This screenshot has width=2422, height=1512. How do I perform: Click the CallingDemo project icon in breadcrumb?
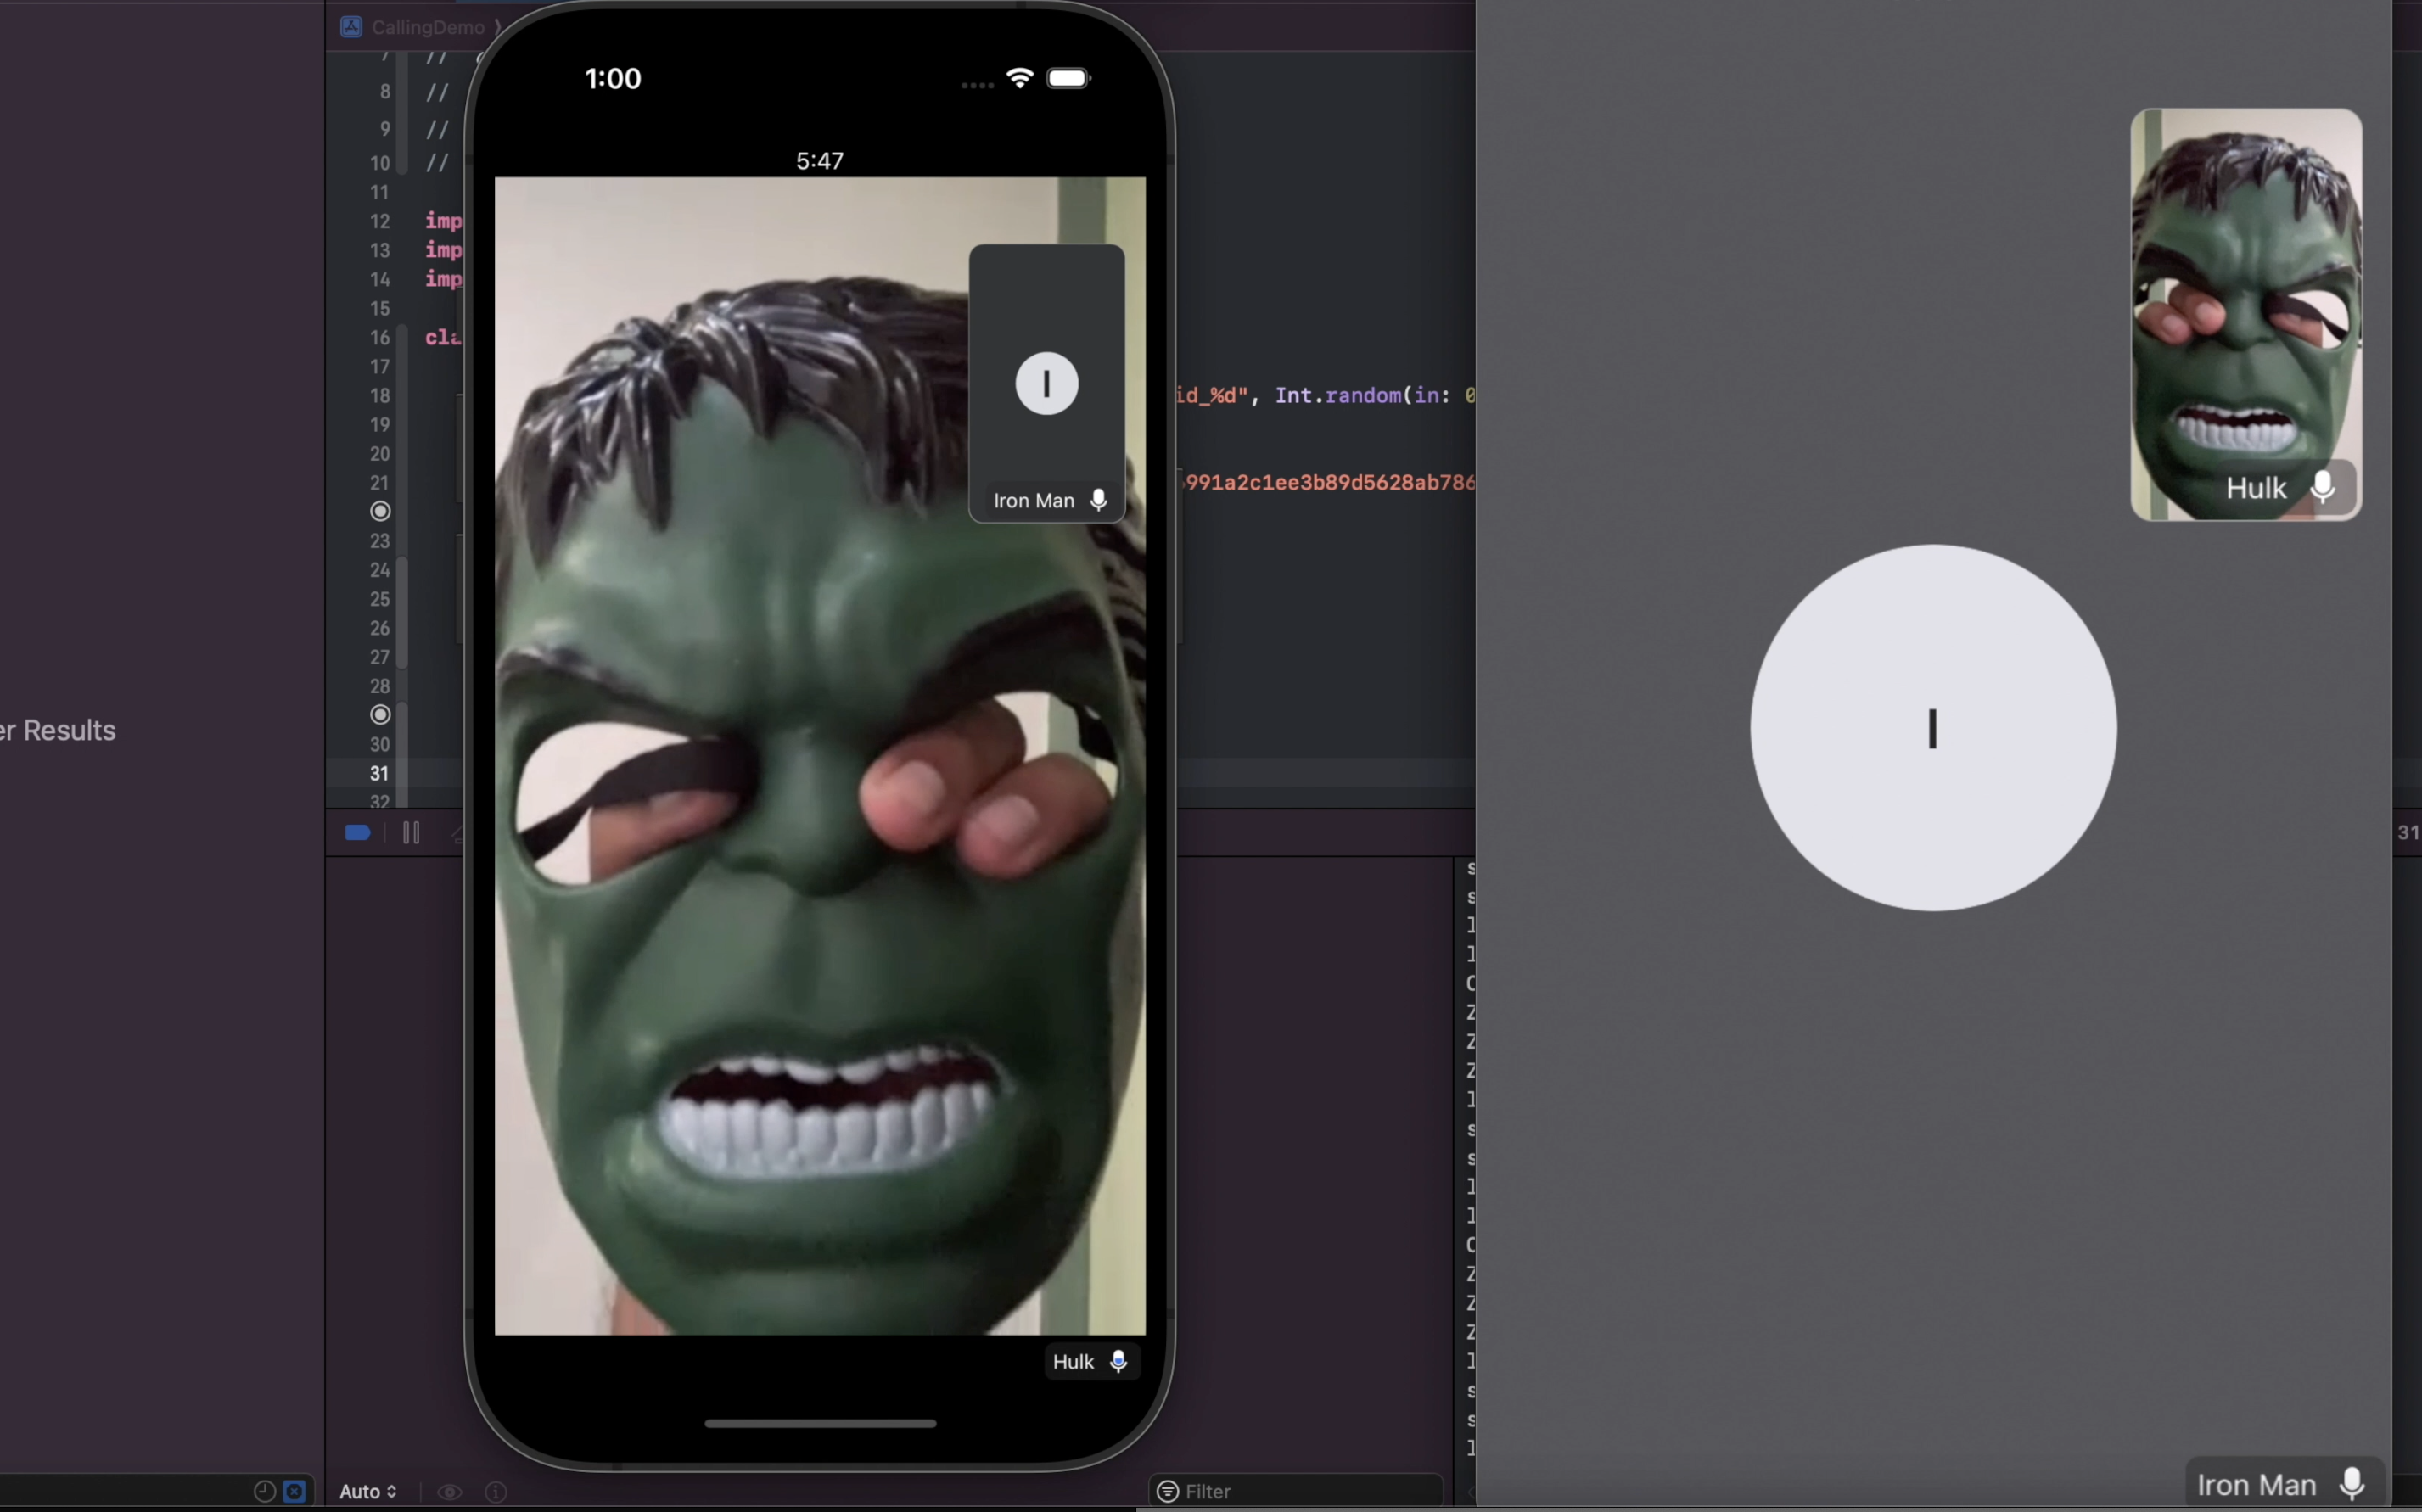[351, 27]
